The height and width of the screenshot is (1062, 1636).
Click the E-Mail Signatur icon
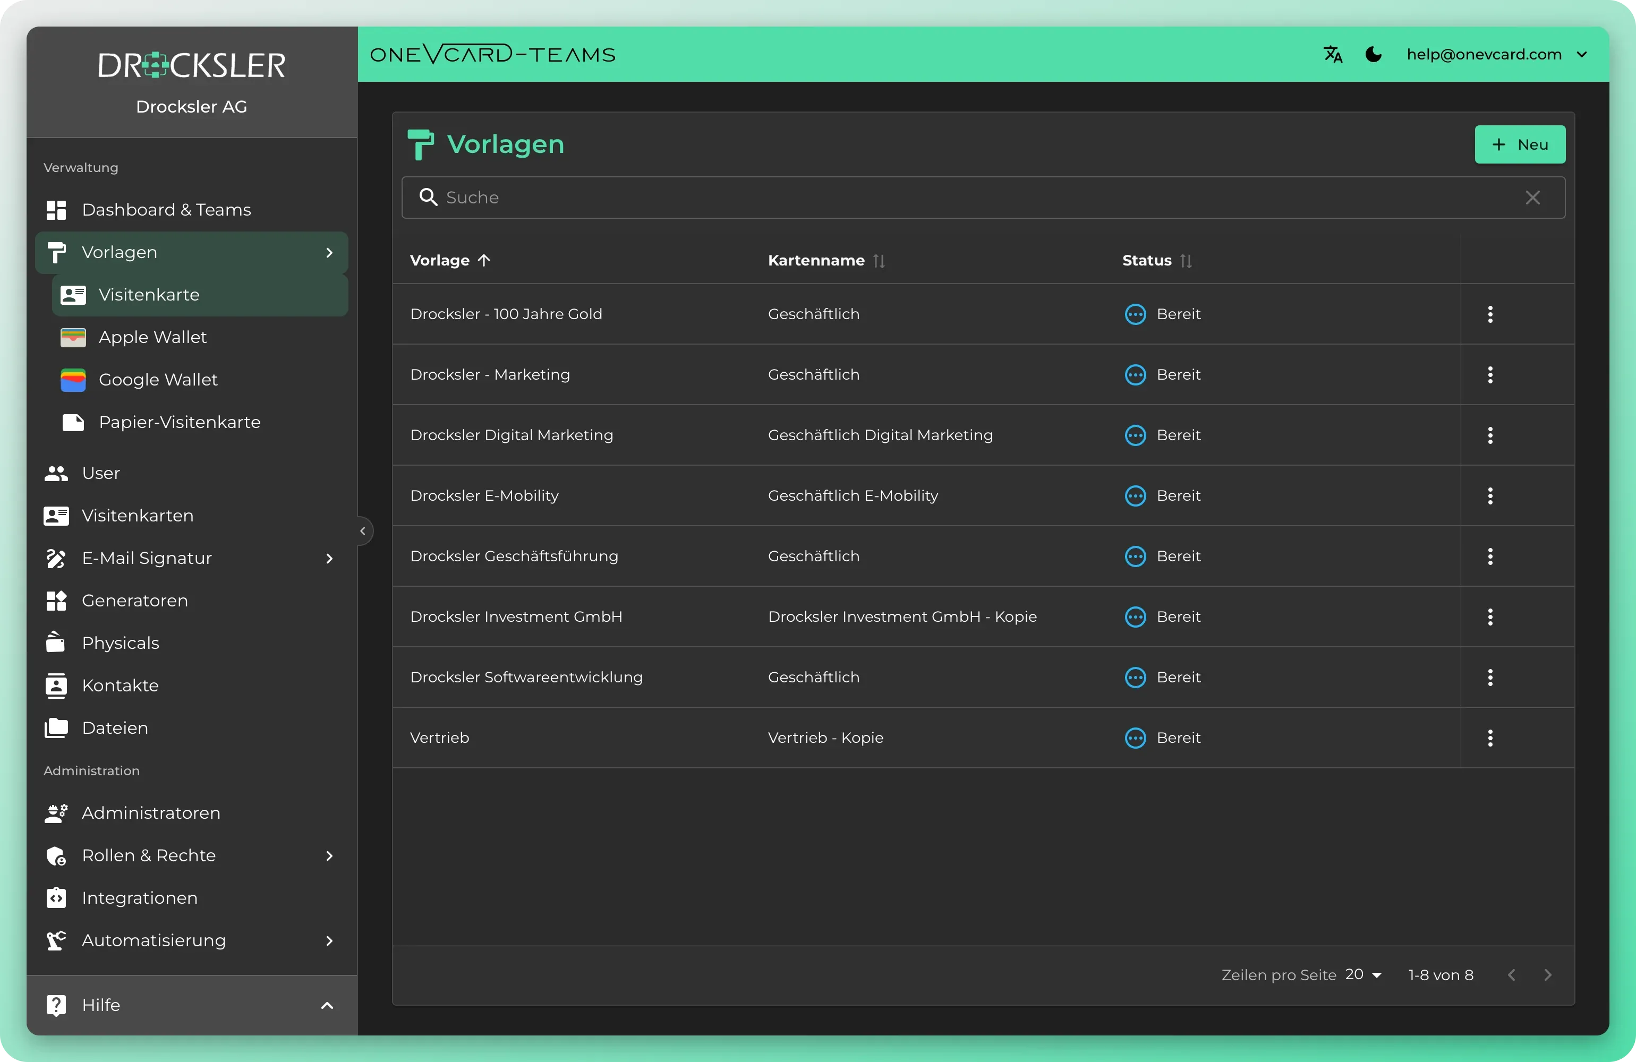(56, 558)
